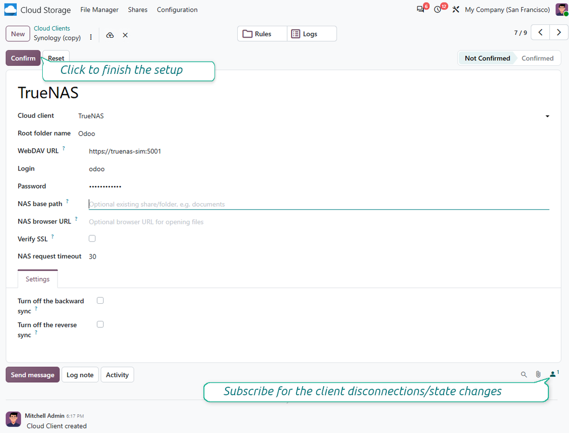
Task: Click the Log note button
Action: (80, 375)
